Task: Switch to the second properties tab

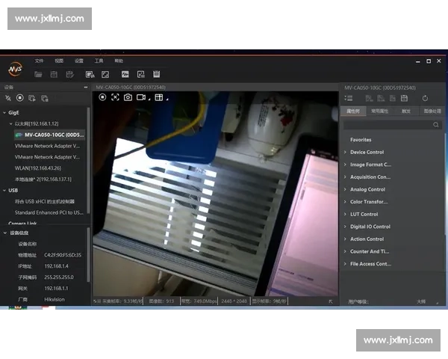Action: click(x=379, y=111)
